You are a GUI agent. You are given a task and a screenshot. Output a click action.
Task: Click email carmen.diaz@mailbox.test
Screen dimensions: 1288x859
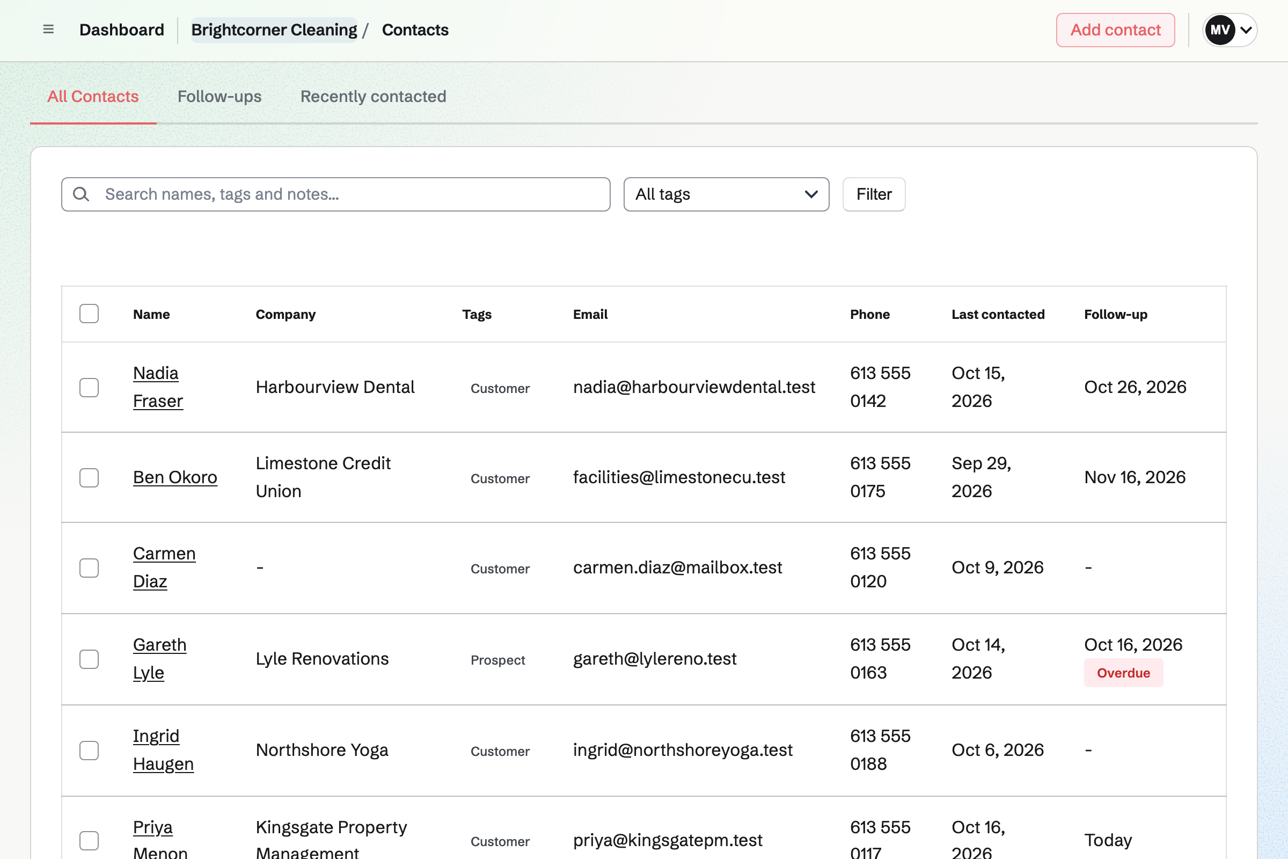point(677,567)
